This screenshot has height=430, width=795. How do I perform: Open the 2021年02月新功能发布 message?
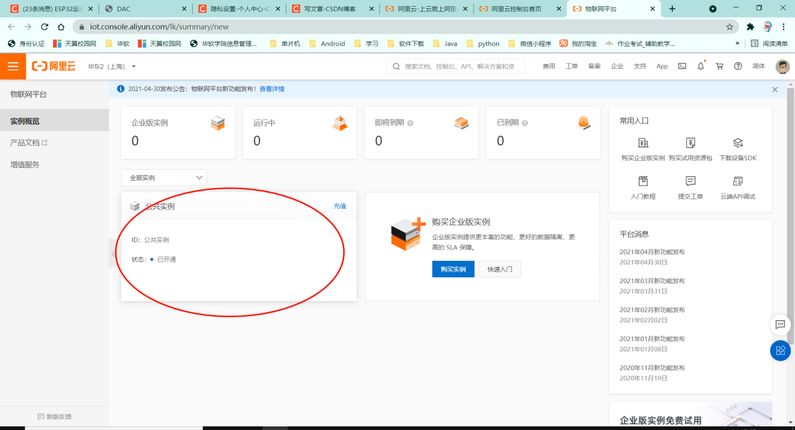click(652, 310)
